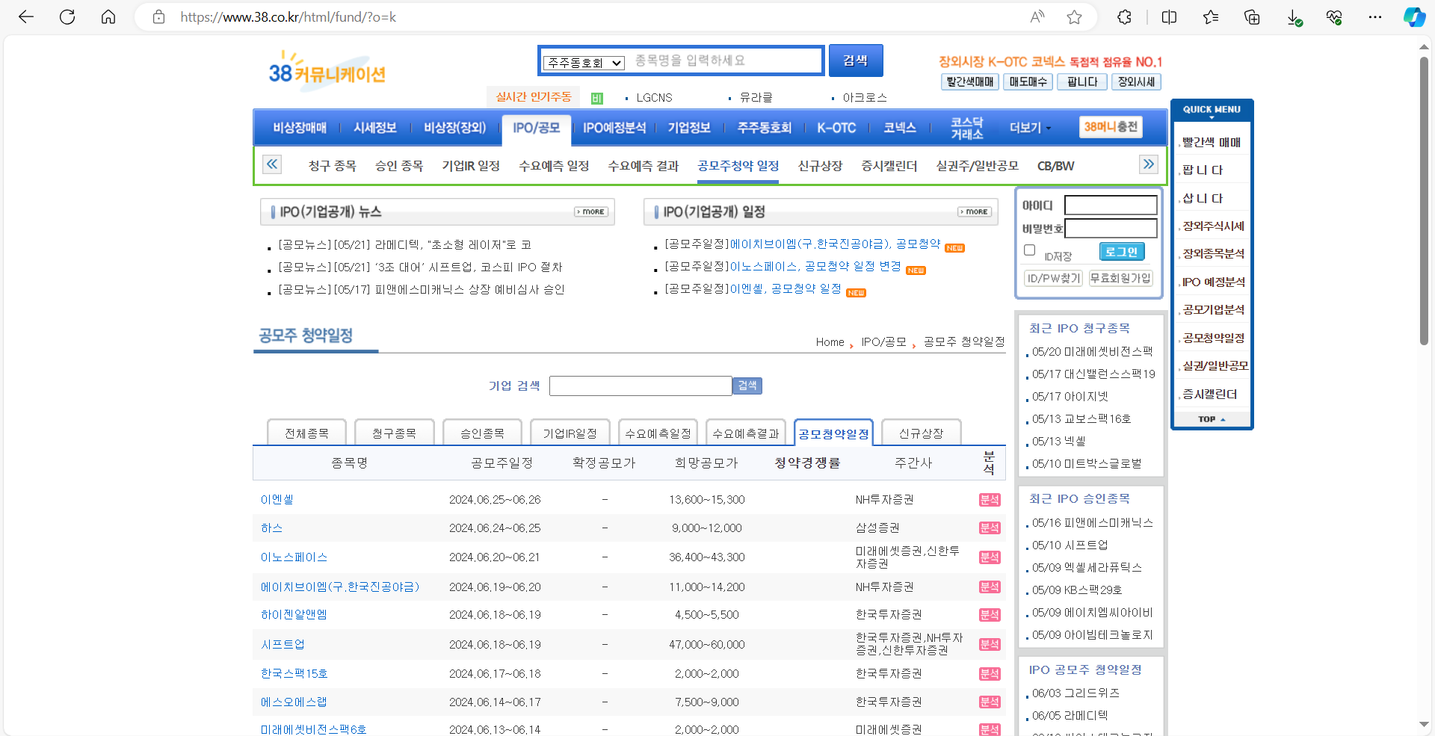The width and height of the screenshot is (1435, 736).
Task: Open 05/16 피앤에스미캐닉스 in 최근 IPO 승인종목
Action: [1092, 523]
